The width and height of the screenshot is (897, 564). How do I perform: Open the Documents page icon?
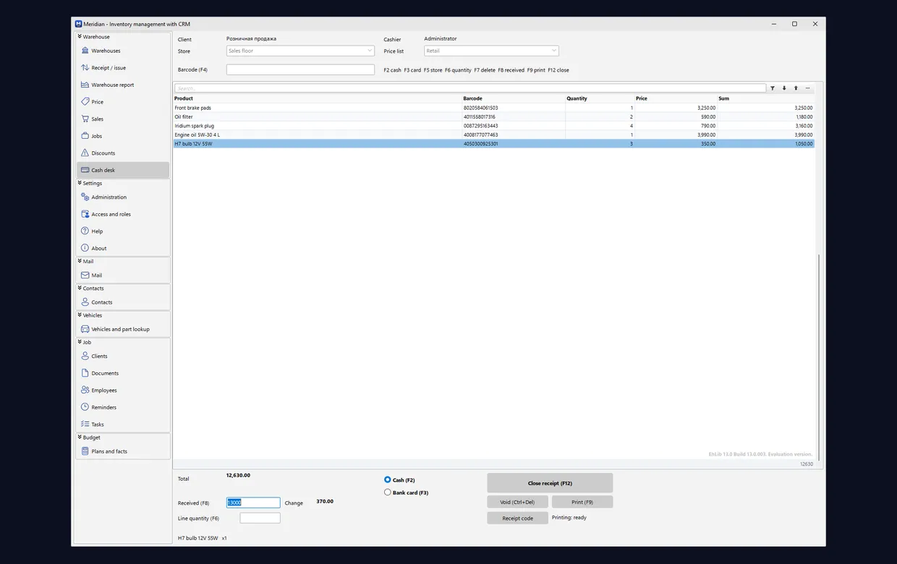click(85, 373)
